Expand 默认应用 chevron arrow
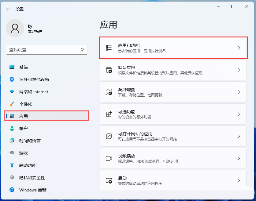This screenshot has height=201, width=256. coord(239,70)
